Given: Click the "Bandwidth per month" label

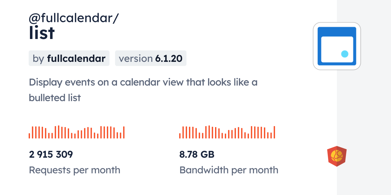Looking at the screenshot, I should coord(229,170).
